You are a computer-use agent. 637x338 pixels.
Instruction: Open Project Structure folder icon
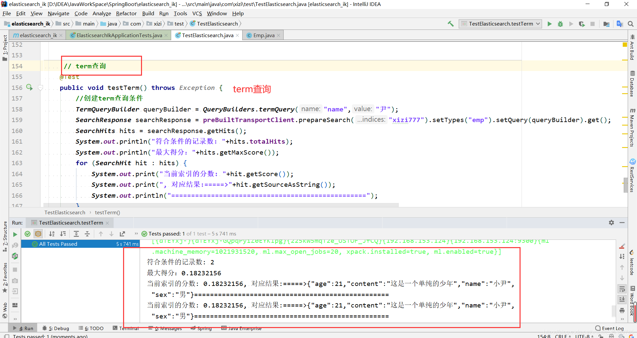point(606,24)
